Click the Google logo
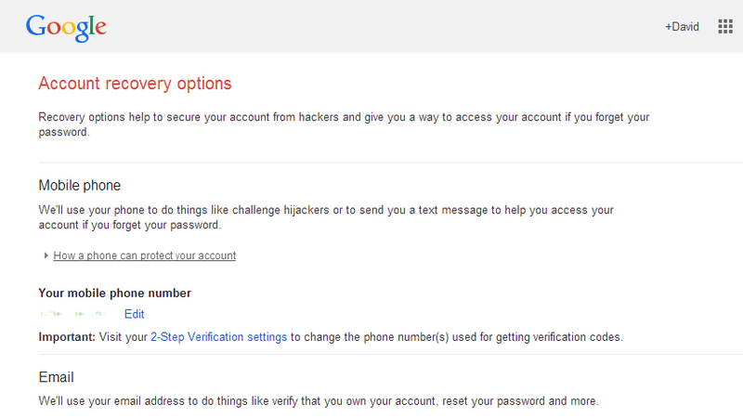 [x=66, y=28]
